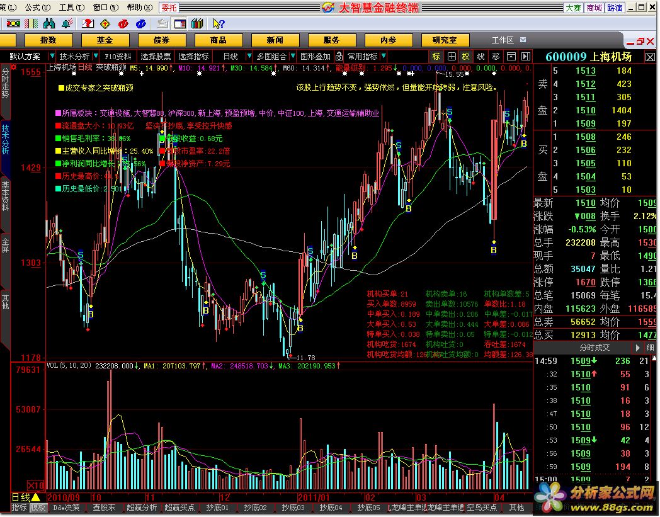Click the 线 drawing-line tool icon

click(481, 57)
